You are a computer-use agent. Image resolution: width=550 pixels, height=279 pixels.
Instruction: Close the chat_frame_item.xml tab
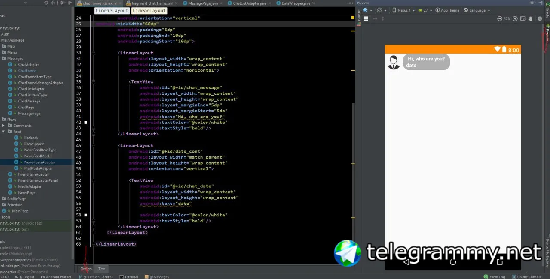tap(121, 3)
